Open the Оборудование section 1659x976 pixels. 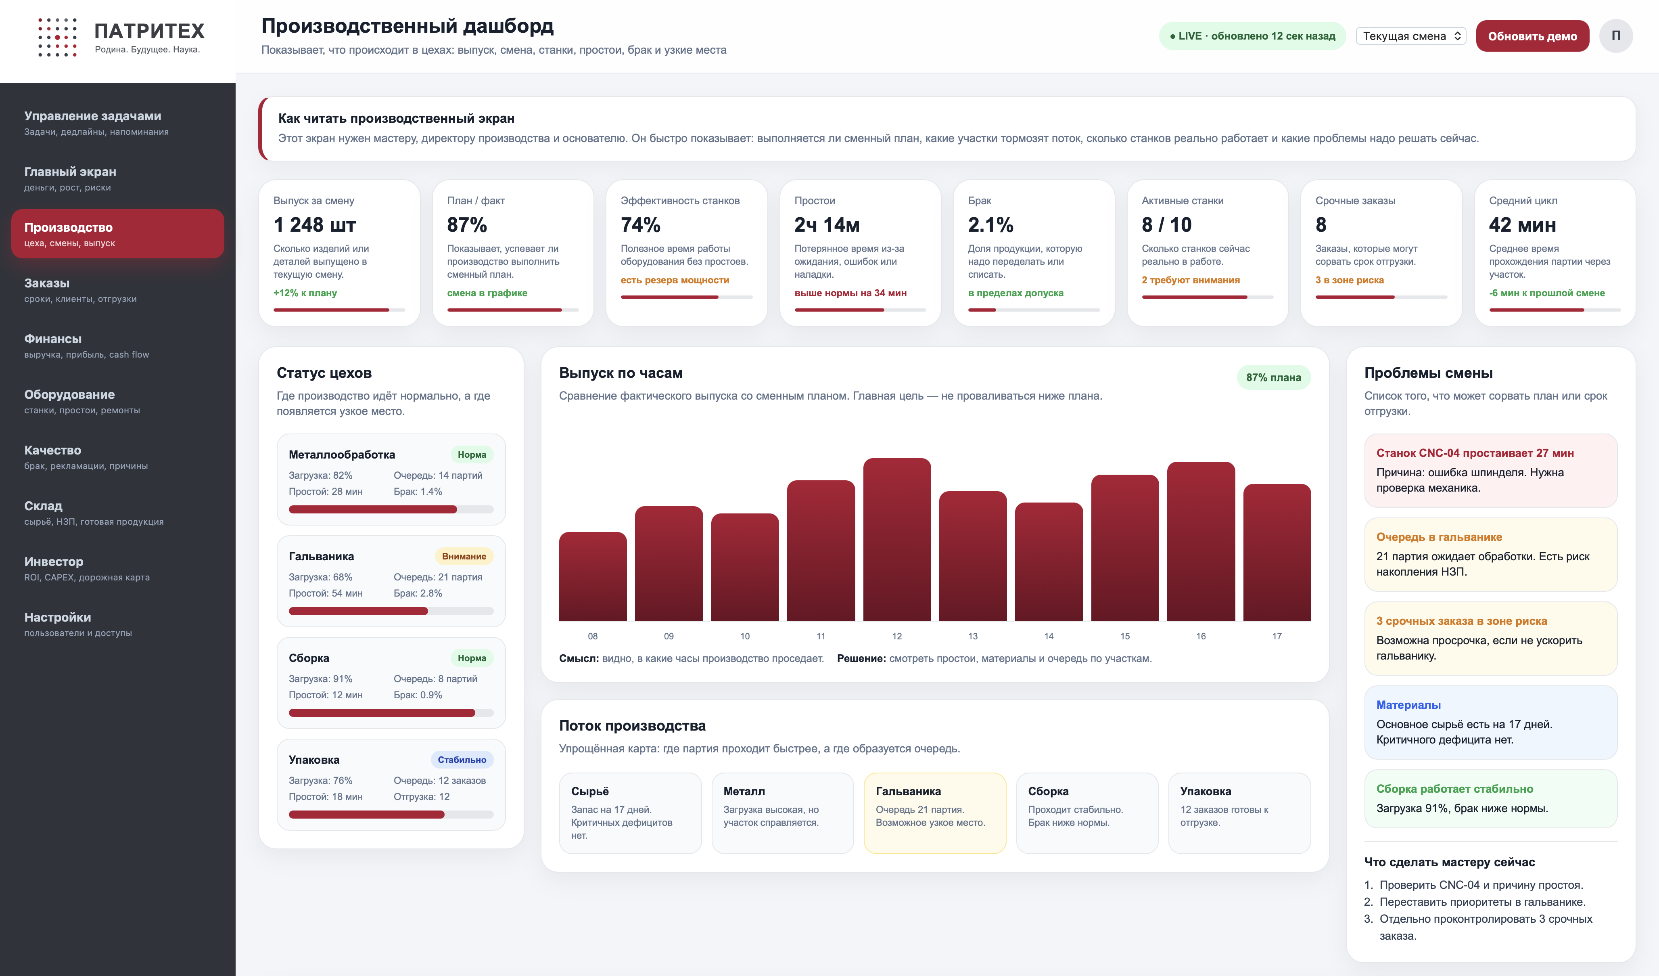pos(118,401)
